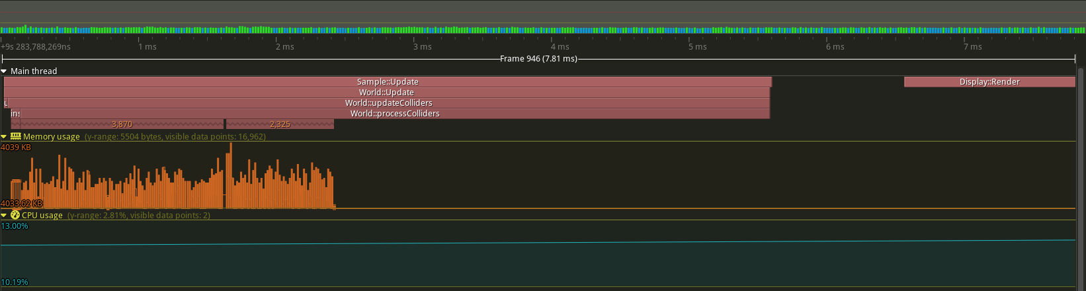The width and height of the screenshot is (1086, 291).
Task: Select the World::Update zone bar
Action: [386, 93]
